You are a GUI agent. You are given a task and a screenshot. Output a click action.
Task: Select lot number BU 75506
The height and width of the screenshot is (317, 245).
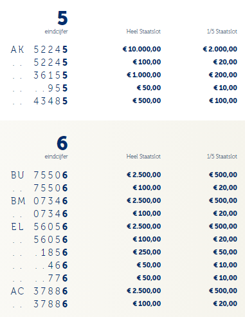click(39, 175)
